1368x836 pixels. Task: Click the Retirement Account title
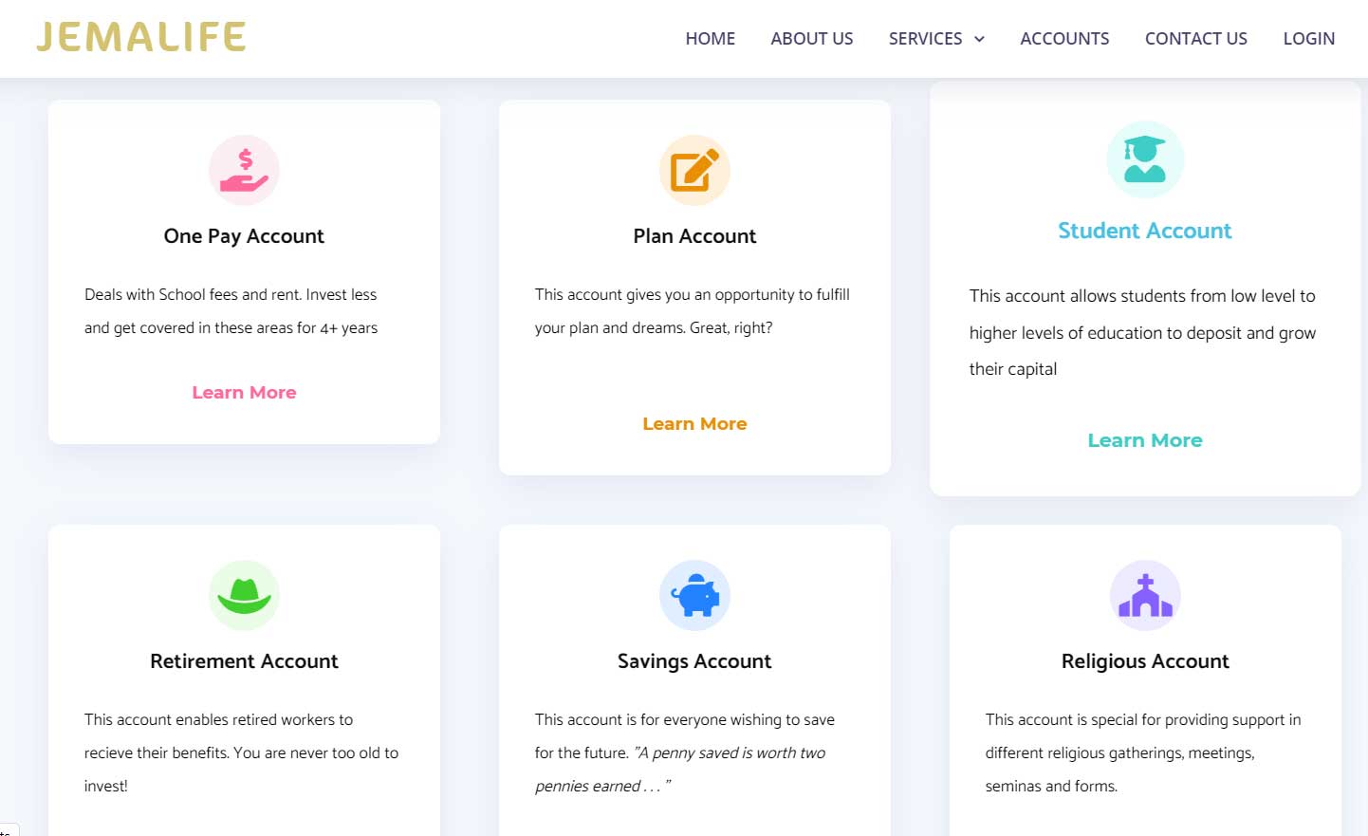(x=244, y=661)
